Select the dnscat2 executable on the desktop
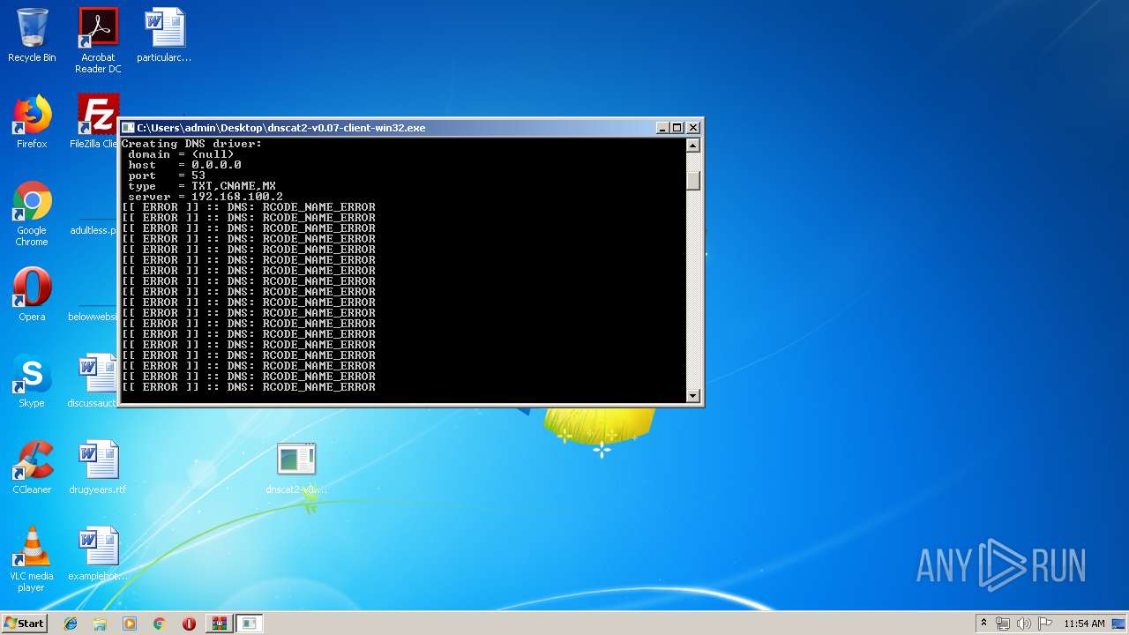Viewport: 1129px width, 635px height. point(296,467)
